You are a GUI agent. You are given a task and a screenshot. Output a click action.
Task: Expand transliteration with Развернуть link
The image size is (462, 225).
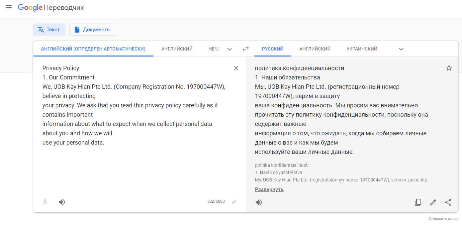tap(269, 189)
